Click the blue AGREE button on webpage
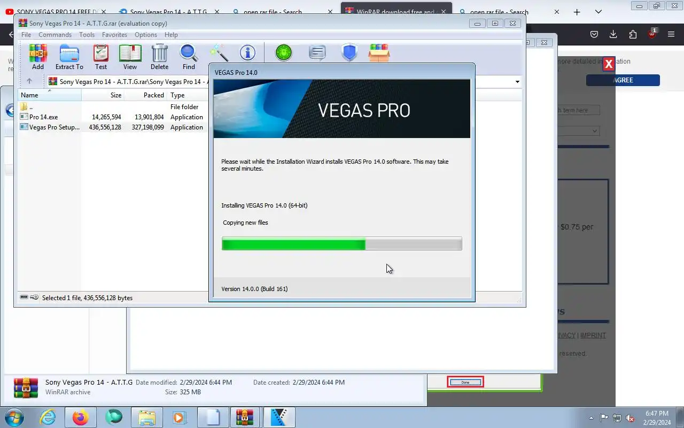The width and height of the screenshot is (684, 428). [x=623, y=80]
